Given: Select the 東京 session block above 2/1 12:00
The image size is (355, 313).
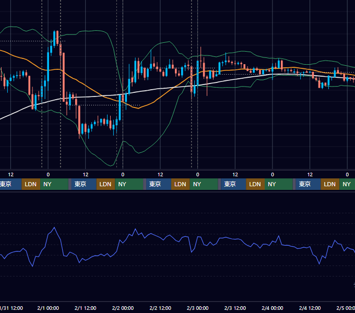Looking at the screenshot, I should pos(84,184).
